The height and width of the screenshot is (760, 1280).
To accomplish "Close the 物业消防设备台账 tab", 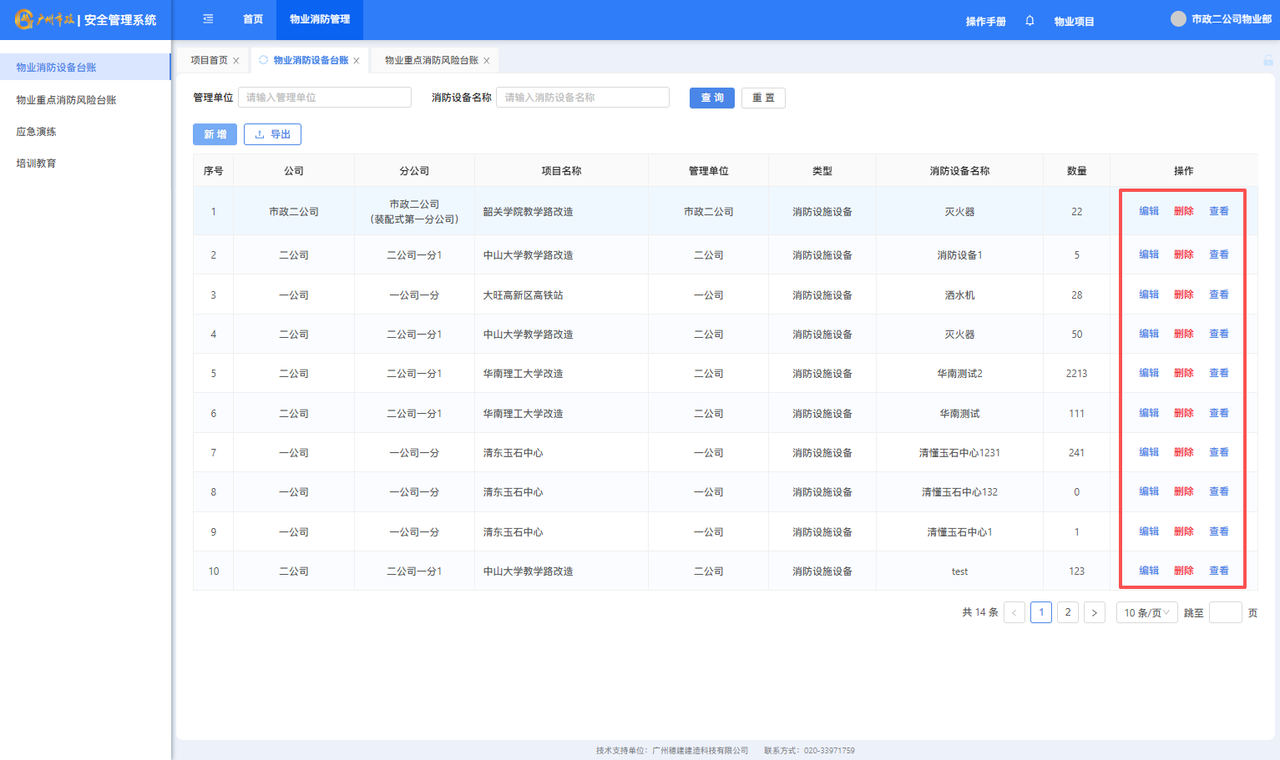I will pyautogui.click(x=357, y=61).
